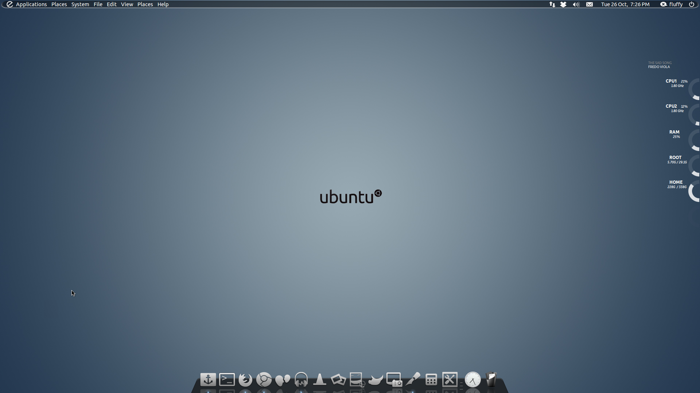
Task: Open the View menu
Action: 127,4
